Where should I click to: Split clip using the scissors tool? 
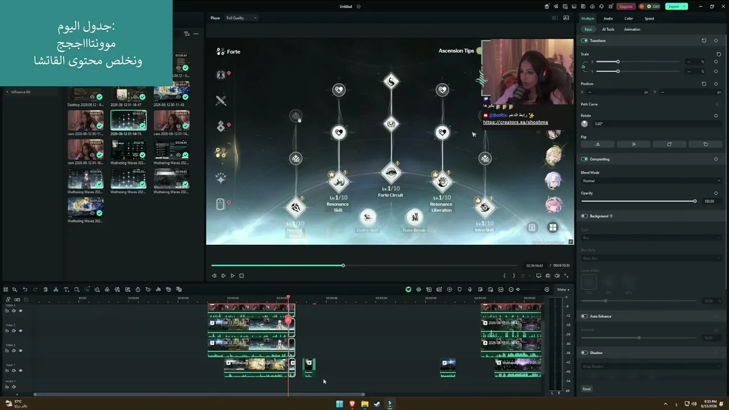(56, 289)
